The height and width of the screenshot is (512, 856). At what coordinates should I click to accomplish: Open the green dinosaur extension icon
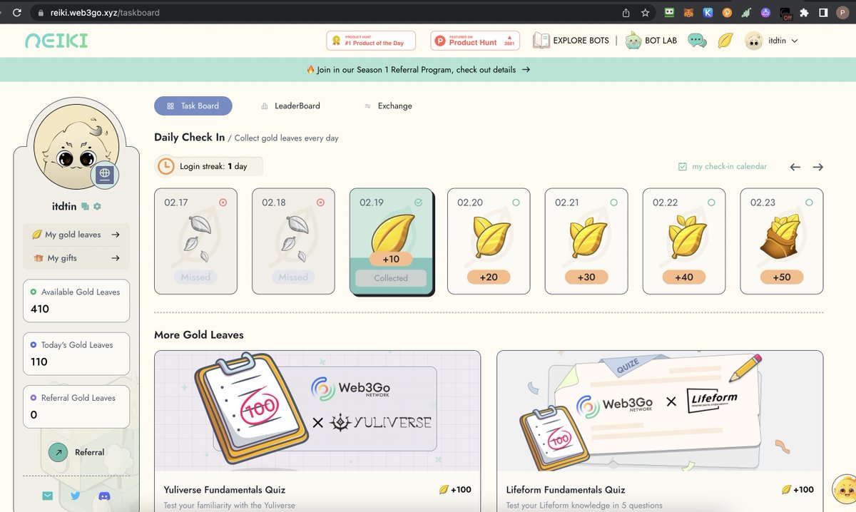pos(746,13)
